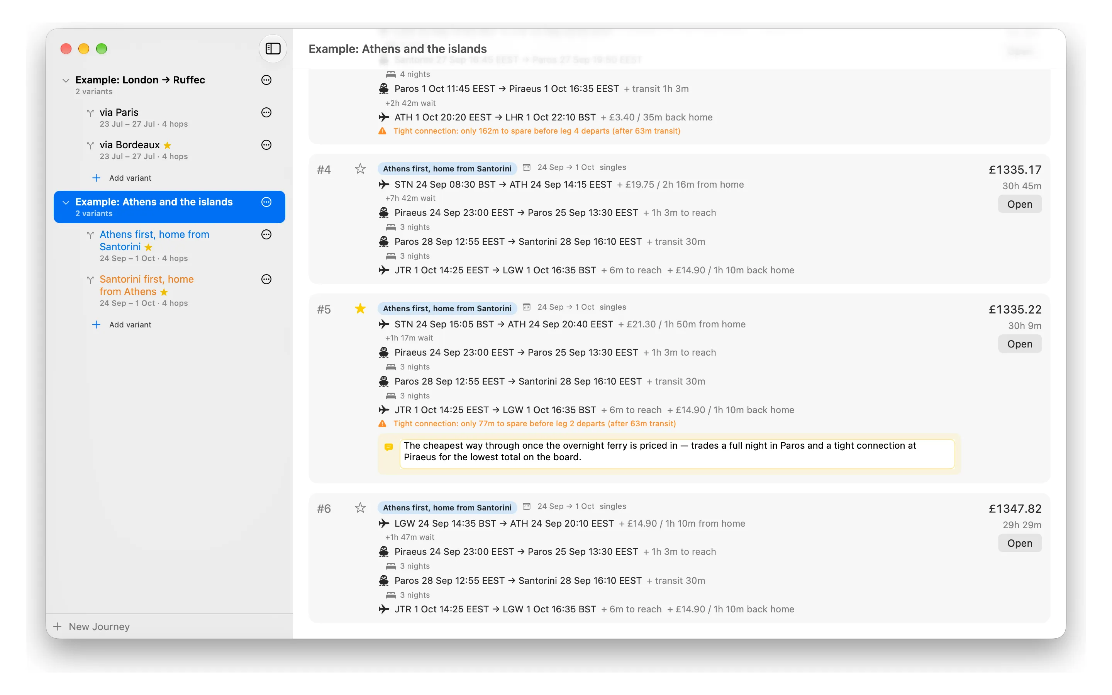This screenshot has height=695, width=1112.
Task: Click the ATH 20:20 → LHR flight leg row
Action: [x=545, y=117]
